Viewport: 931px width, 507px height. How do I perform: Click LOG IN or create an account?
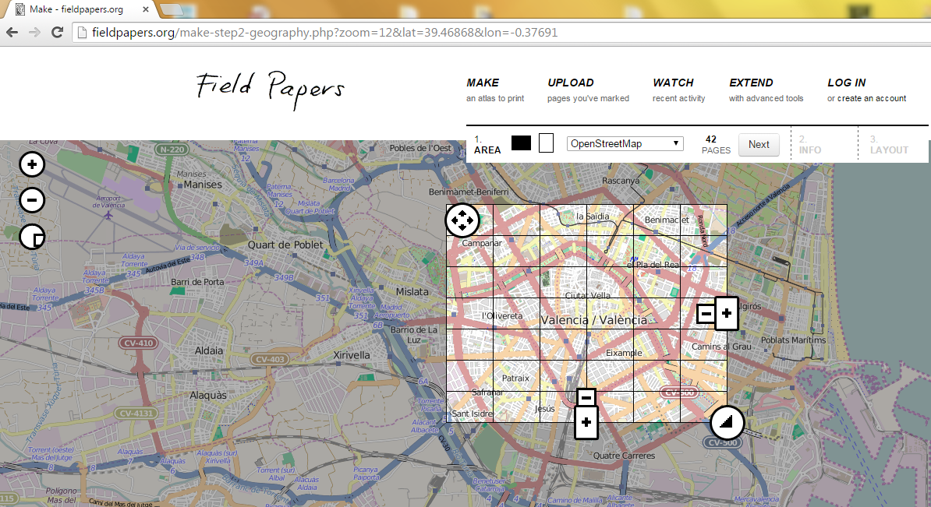tap(866, 90)
